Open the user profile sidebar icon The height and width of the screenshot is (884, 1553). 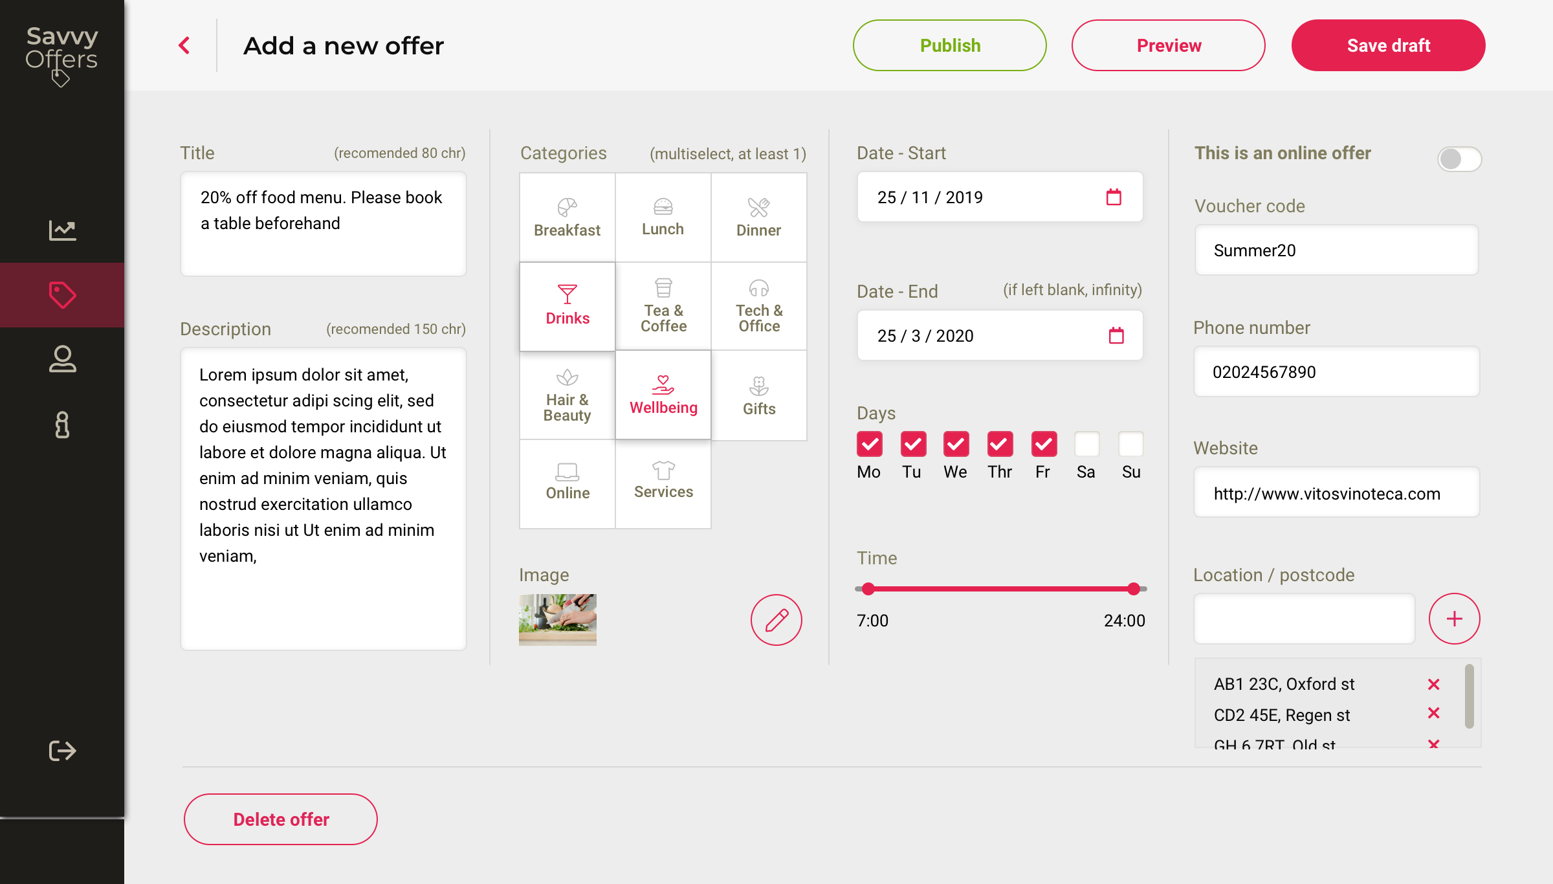[x=62, y=359]
